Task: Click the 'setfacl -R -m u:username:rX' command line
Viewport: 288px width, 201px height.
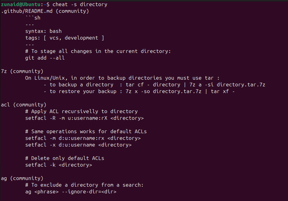Action: (x=84, y=118)
